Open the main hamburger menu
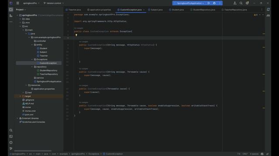Viewport: 279px width, 156px height. (17, 3)
